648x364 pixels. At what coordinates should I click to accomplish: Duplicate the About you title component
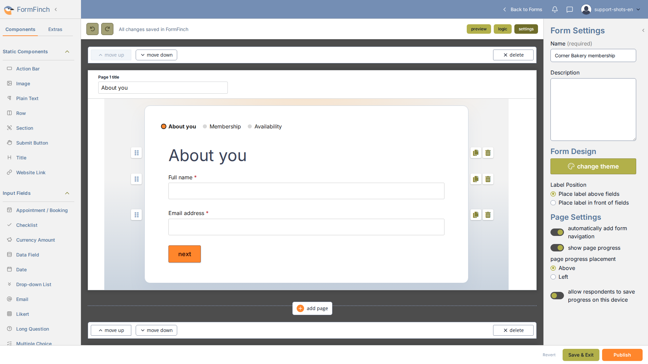pos(476,153)
